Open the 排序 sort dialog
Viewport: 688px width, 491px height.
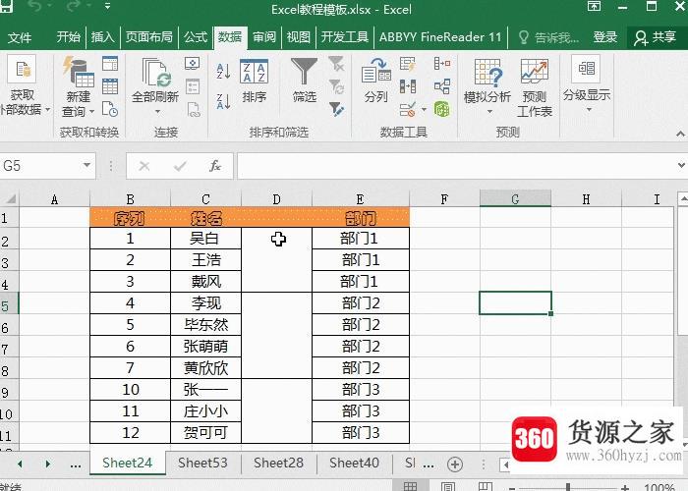[x=254, y=82]
